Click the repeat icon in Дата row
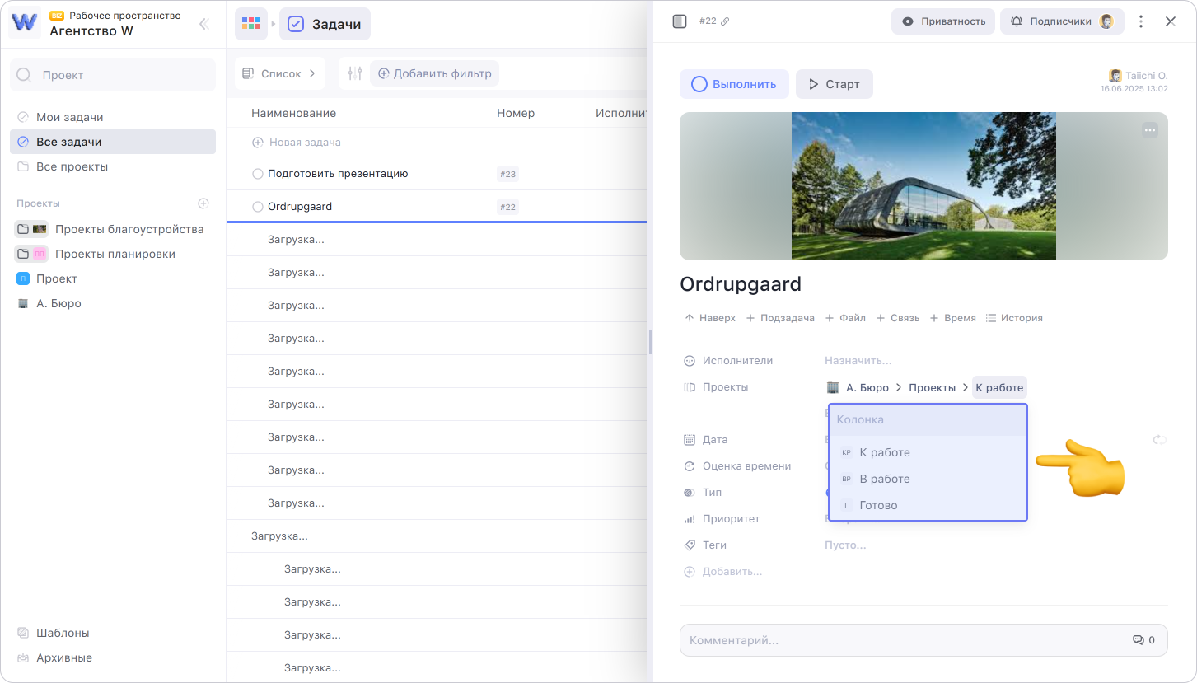1197x683 pixels. pos(1160,440)
